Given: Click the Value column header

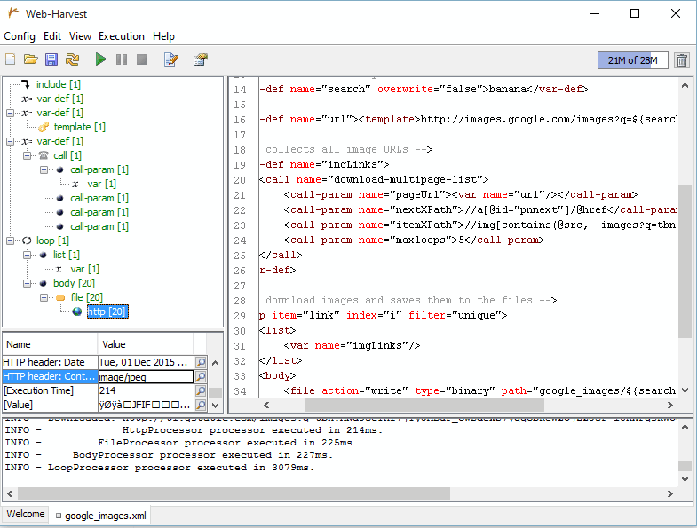Looking at the screenshot, I should coord(146,344).
